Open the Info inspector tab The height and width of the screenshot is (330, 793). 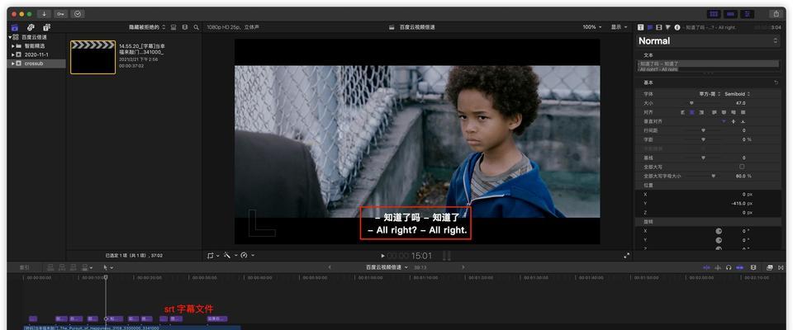click(x=677, y=27)
